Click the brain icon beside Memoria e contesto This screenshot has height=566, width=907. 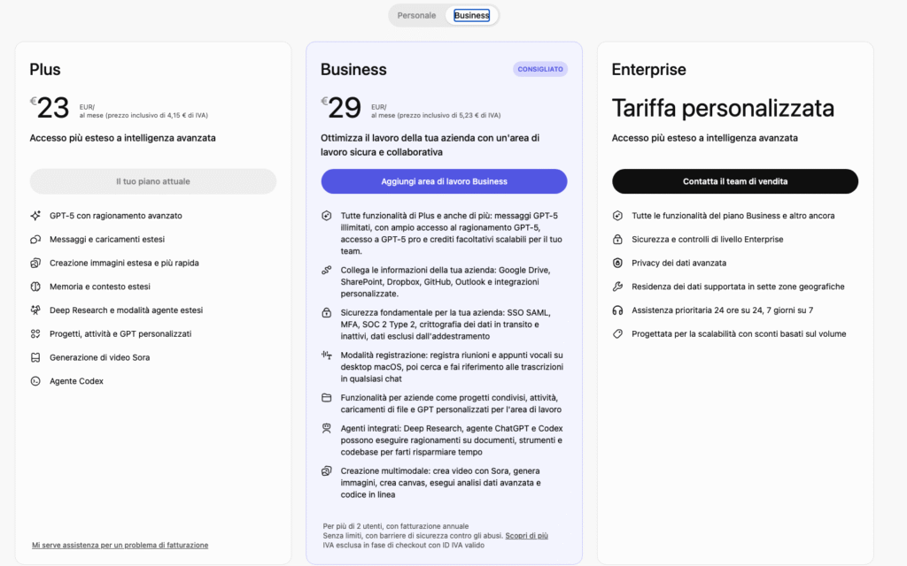click(x=35, y=287)
